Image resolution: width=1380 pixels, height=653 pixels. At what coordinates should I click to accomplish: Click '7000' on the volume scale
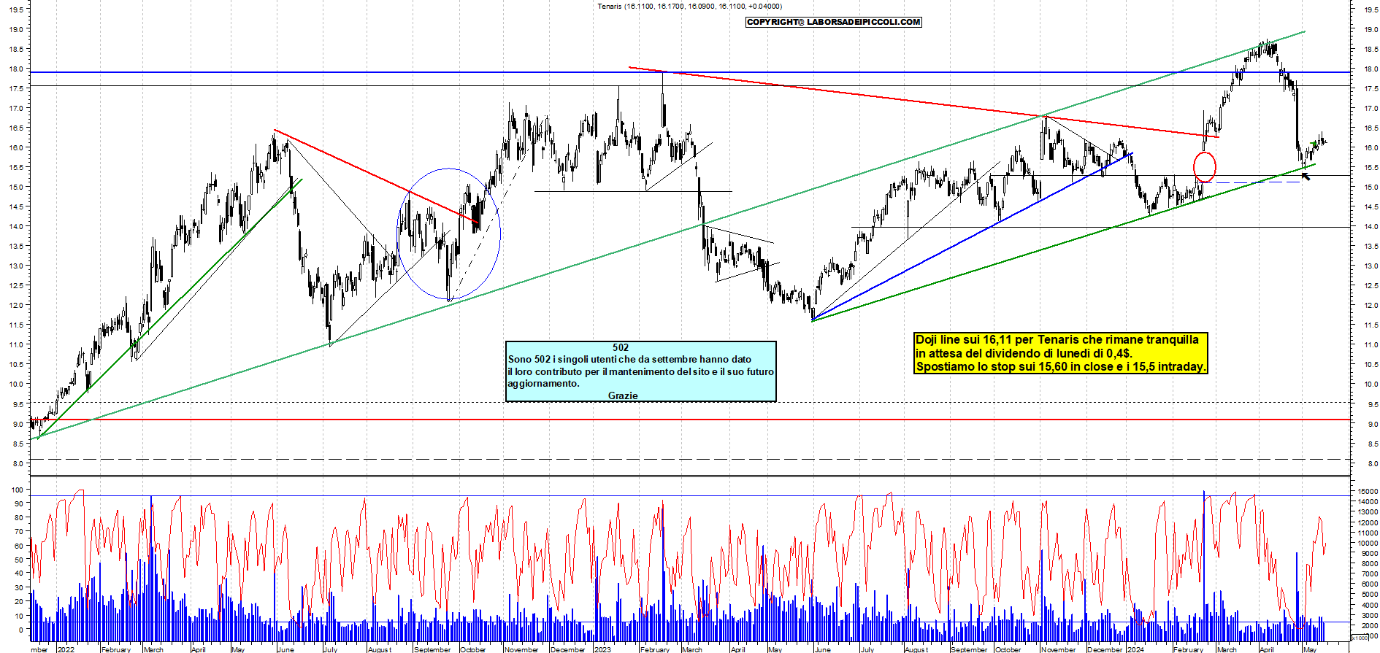[1369, 574]
